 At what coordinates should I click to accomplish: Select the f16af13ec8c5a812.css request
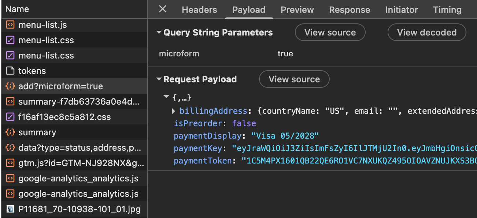pos(74,117)
